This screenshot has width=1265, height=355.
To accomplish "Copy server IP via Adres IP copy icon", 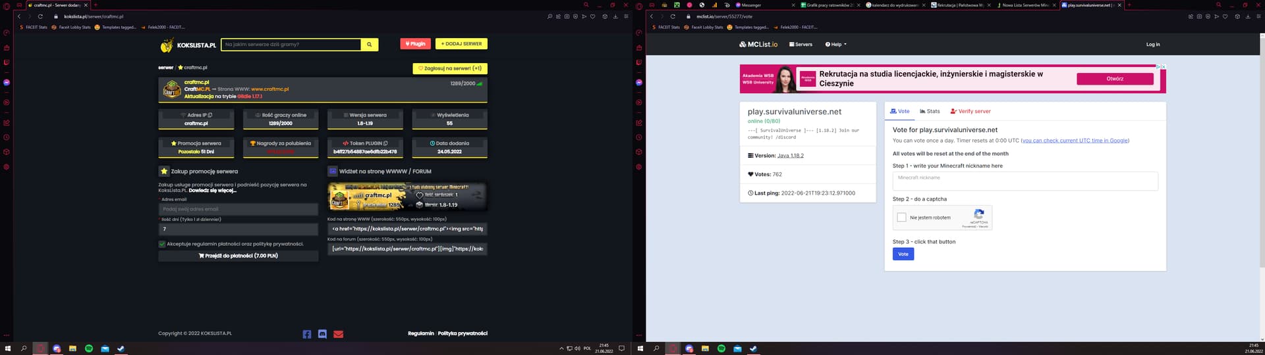I will click(x=210, y=115).
